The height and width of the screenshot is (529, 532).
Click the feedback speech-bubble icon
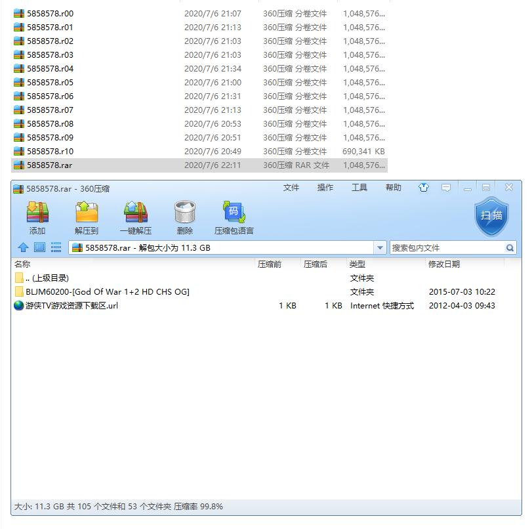tap(445, 188)
